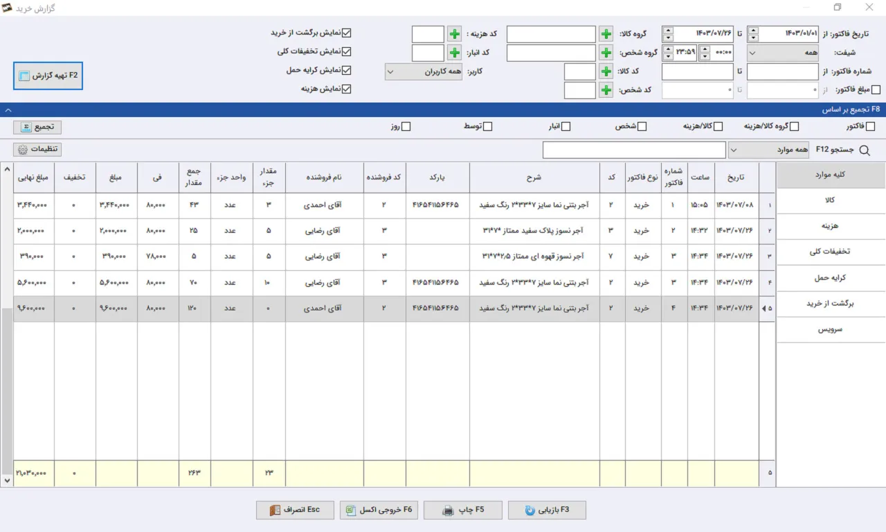886x532 pixels.
Task: Click the کد انبار input box
Action: pyautogui.click(x=428, y=53)
